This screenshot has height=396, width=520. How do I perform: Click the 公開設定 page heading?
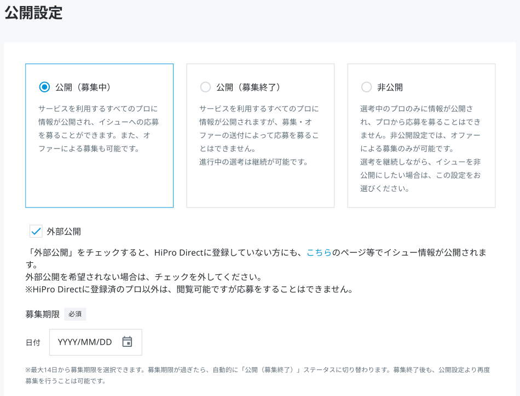tap(33, 13)
